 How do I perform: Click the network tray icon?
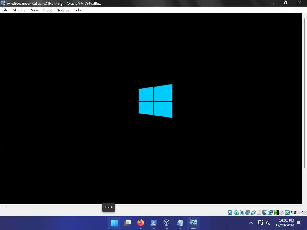[261, 223]
